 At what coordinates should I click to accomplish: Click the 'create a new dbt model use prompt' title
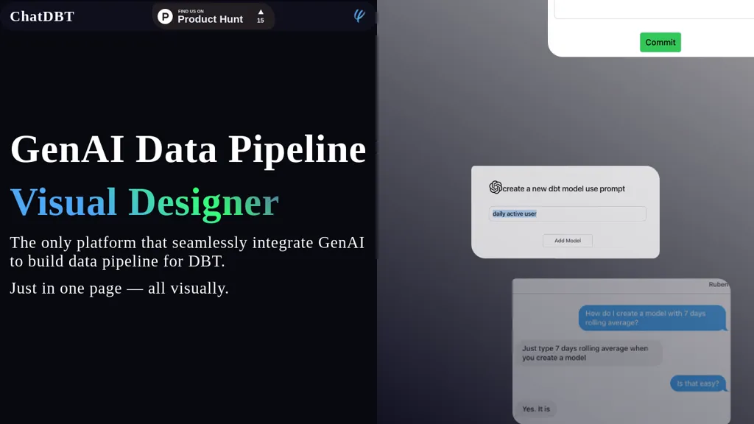563,188
